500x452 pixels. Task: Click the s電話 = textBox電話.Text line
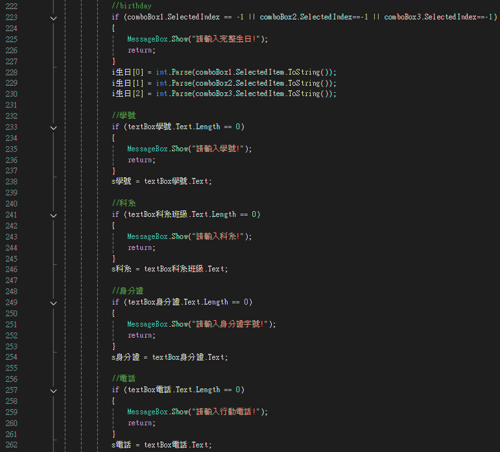pos(161,445)
